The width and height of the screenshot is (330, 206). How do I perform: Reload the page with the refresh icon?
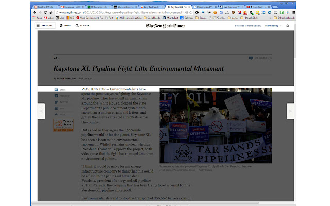(45, 12)
